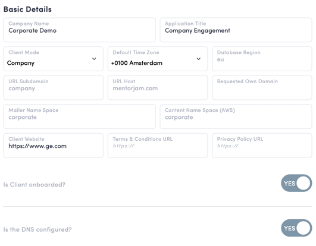This screenshot has width=316, height=246.
Task: Click the Default Time Zone chevron arrow
Action: (x=199, y=59)
